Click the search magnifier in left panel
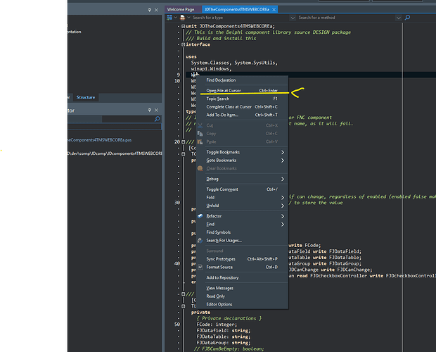 coord(156,119)
